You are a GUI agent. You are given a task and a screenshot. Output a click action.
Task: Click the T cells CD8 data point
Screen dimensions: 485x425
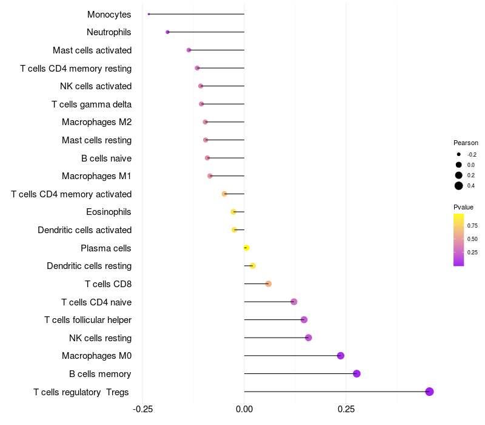click(268, 284)
